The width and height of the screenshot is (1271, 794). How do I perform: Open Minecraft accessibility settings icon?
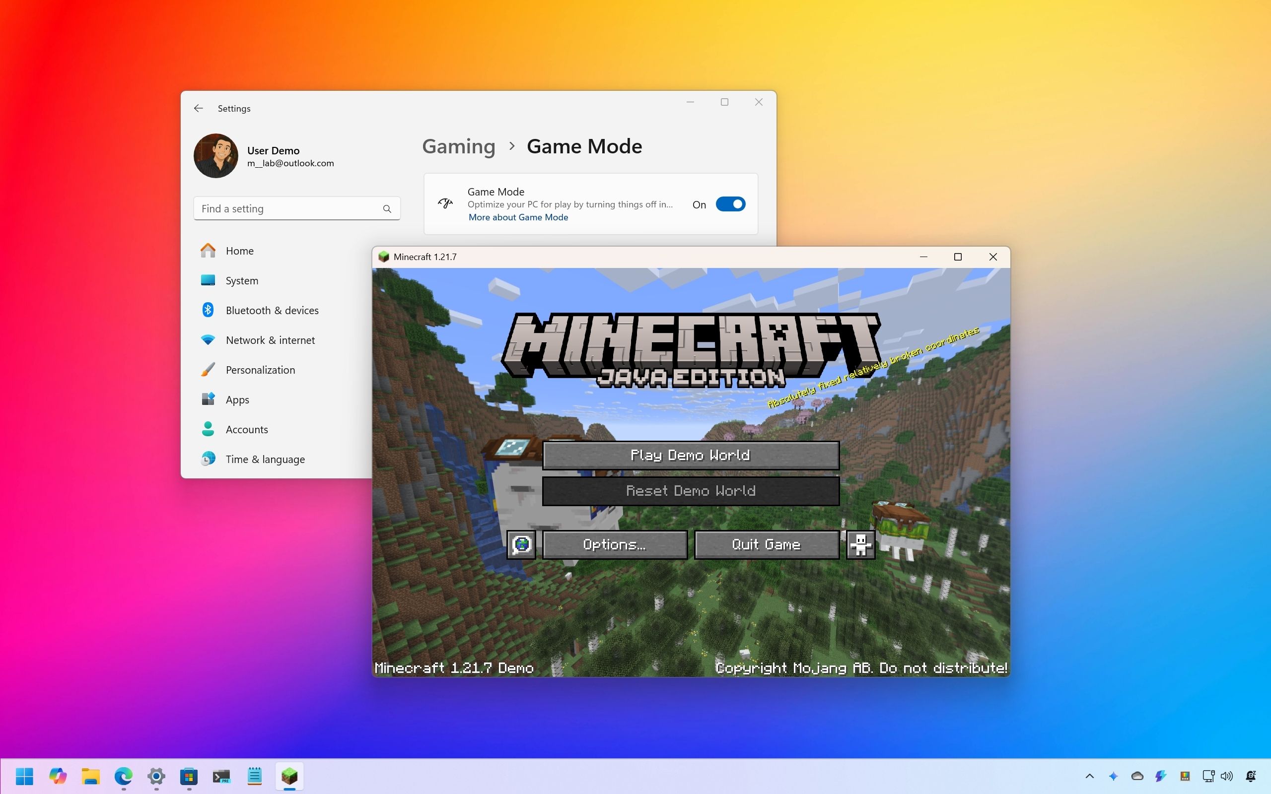coord(860,544)
